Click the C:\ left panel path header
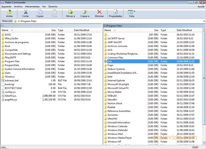The image size is (206, 149). 51,26
